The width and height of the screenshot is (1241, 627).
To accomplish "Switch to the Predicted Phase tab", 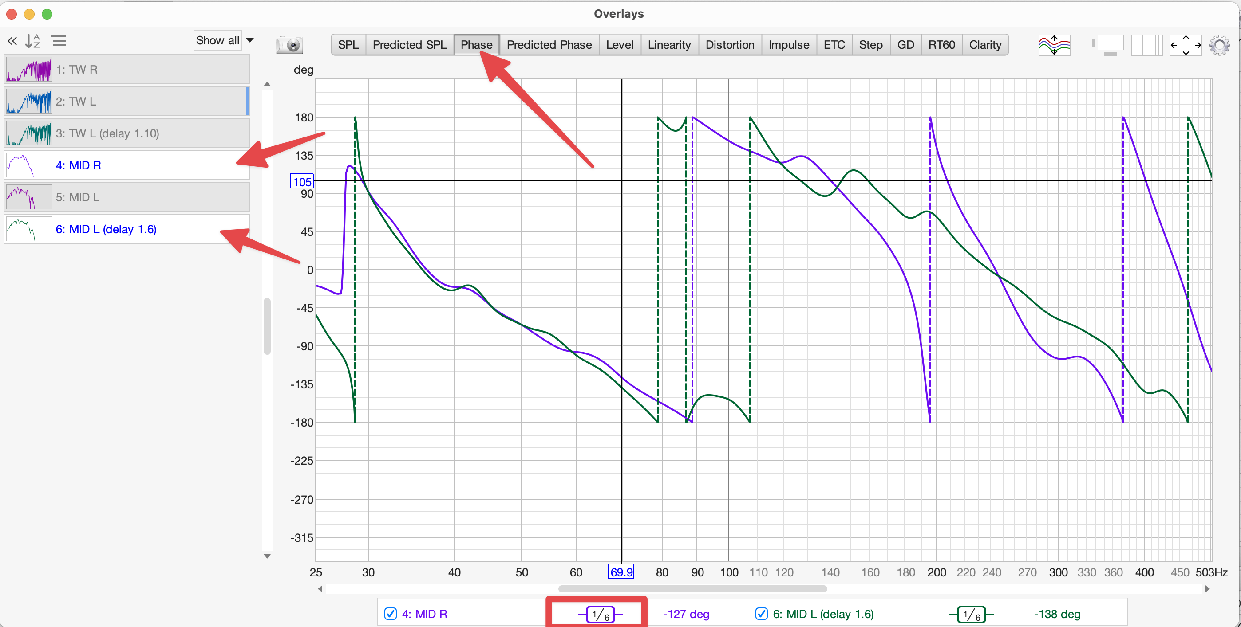I will coord(549,45).
